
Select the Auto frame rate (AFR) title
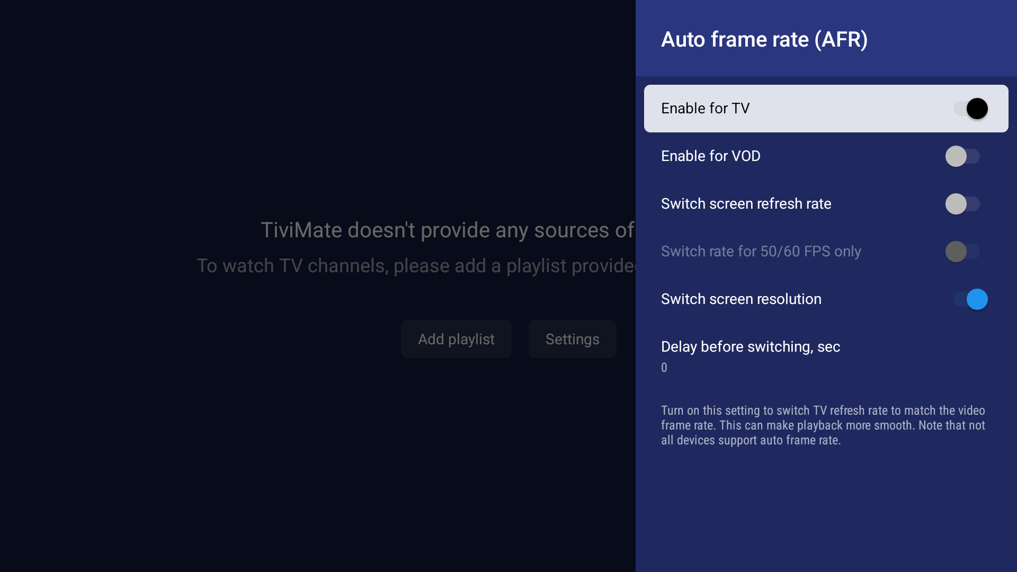pyautogui.click(x=764, y=39)
